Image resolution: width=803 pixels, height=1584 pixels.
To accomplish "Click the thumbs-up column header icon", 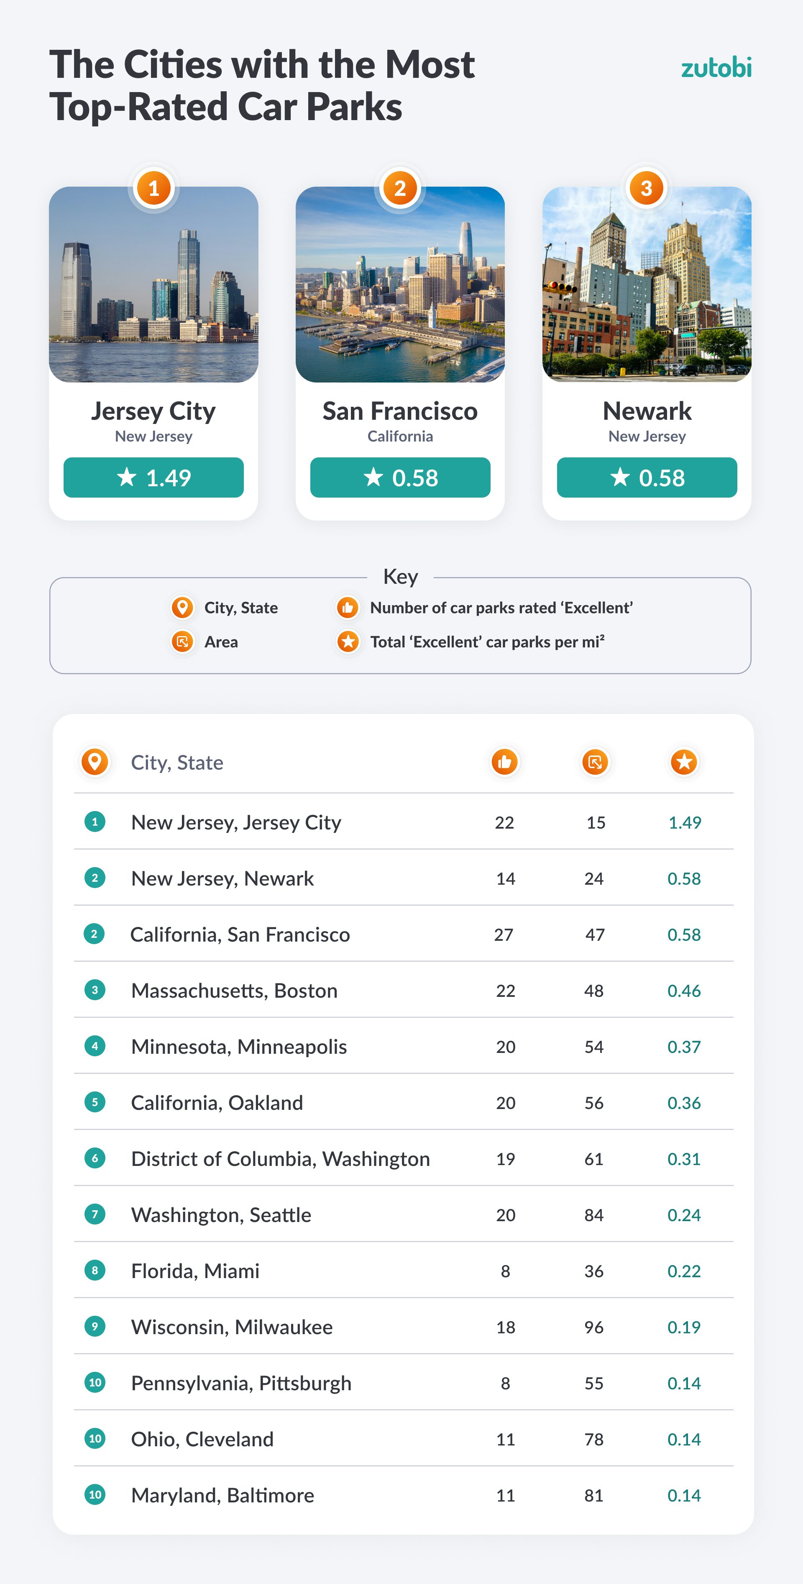I will pos(504,762).
